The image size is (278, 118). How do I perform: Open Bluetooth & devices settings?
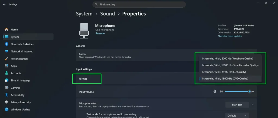click(x=28, y=44)
